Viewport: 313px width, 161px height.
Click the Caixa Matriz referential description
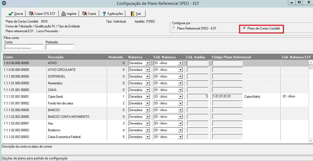tap(252, 97)
